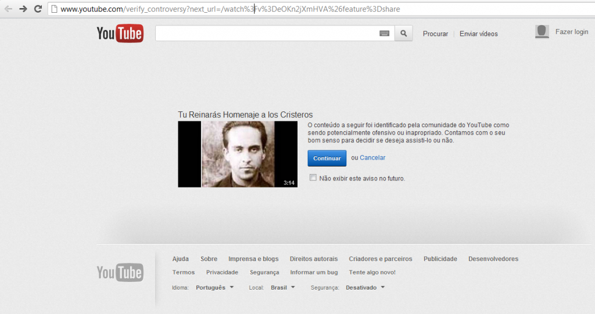Click Tente algo novo! link
595x314 pixels.
click(x=372, y=272)
